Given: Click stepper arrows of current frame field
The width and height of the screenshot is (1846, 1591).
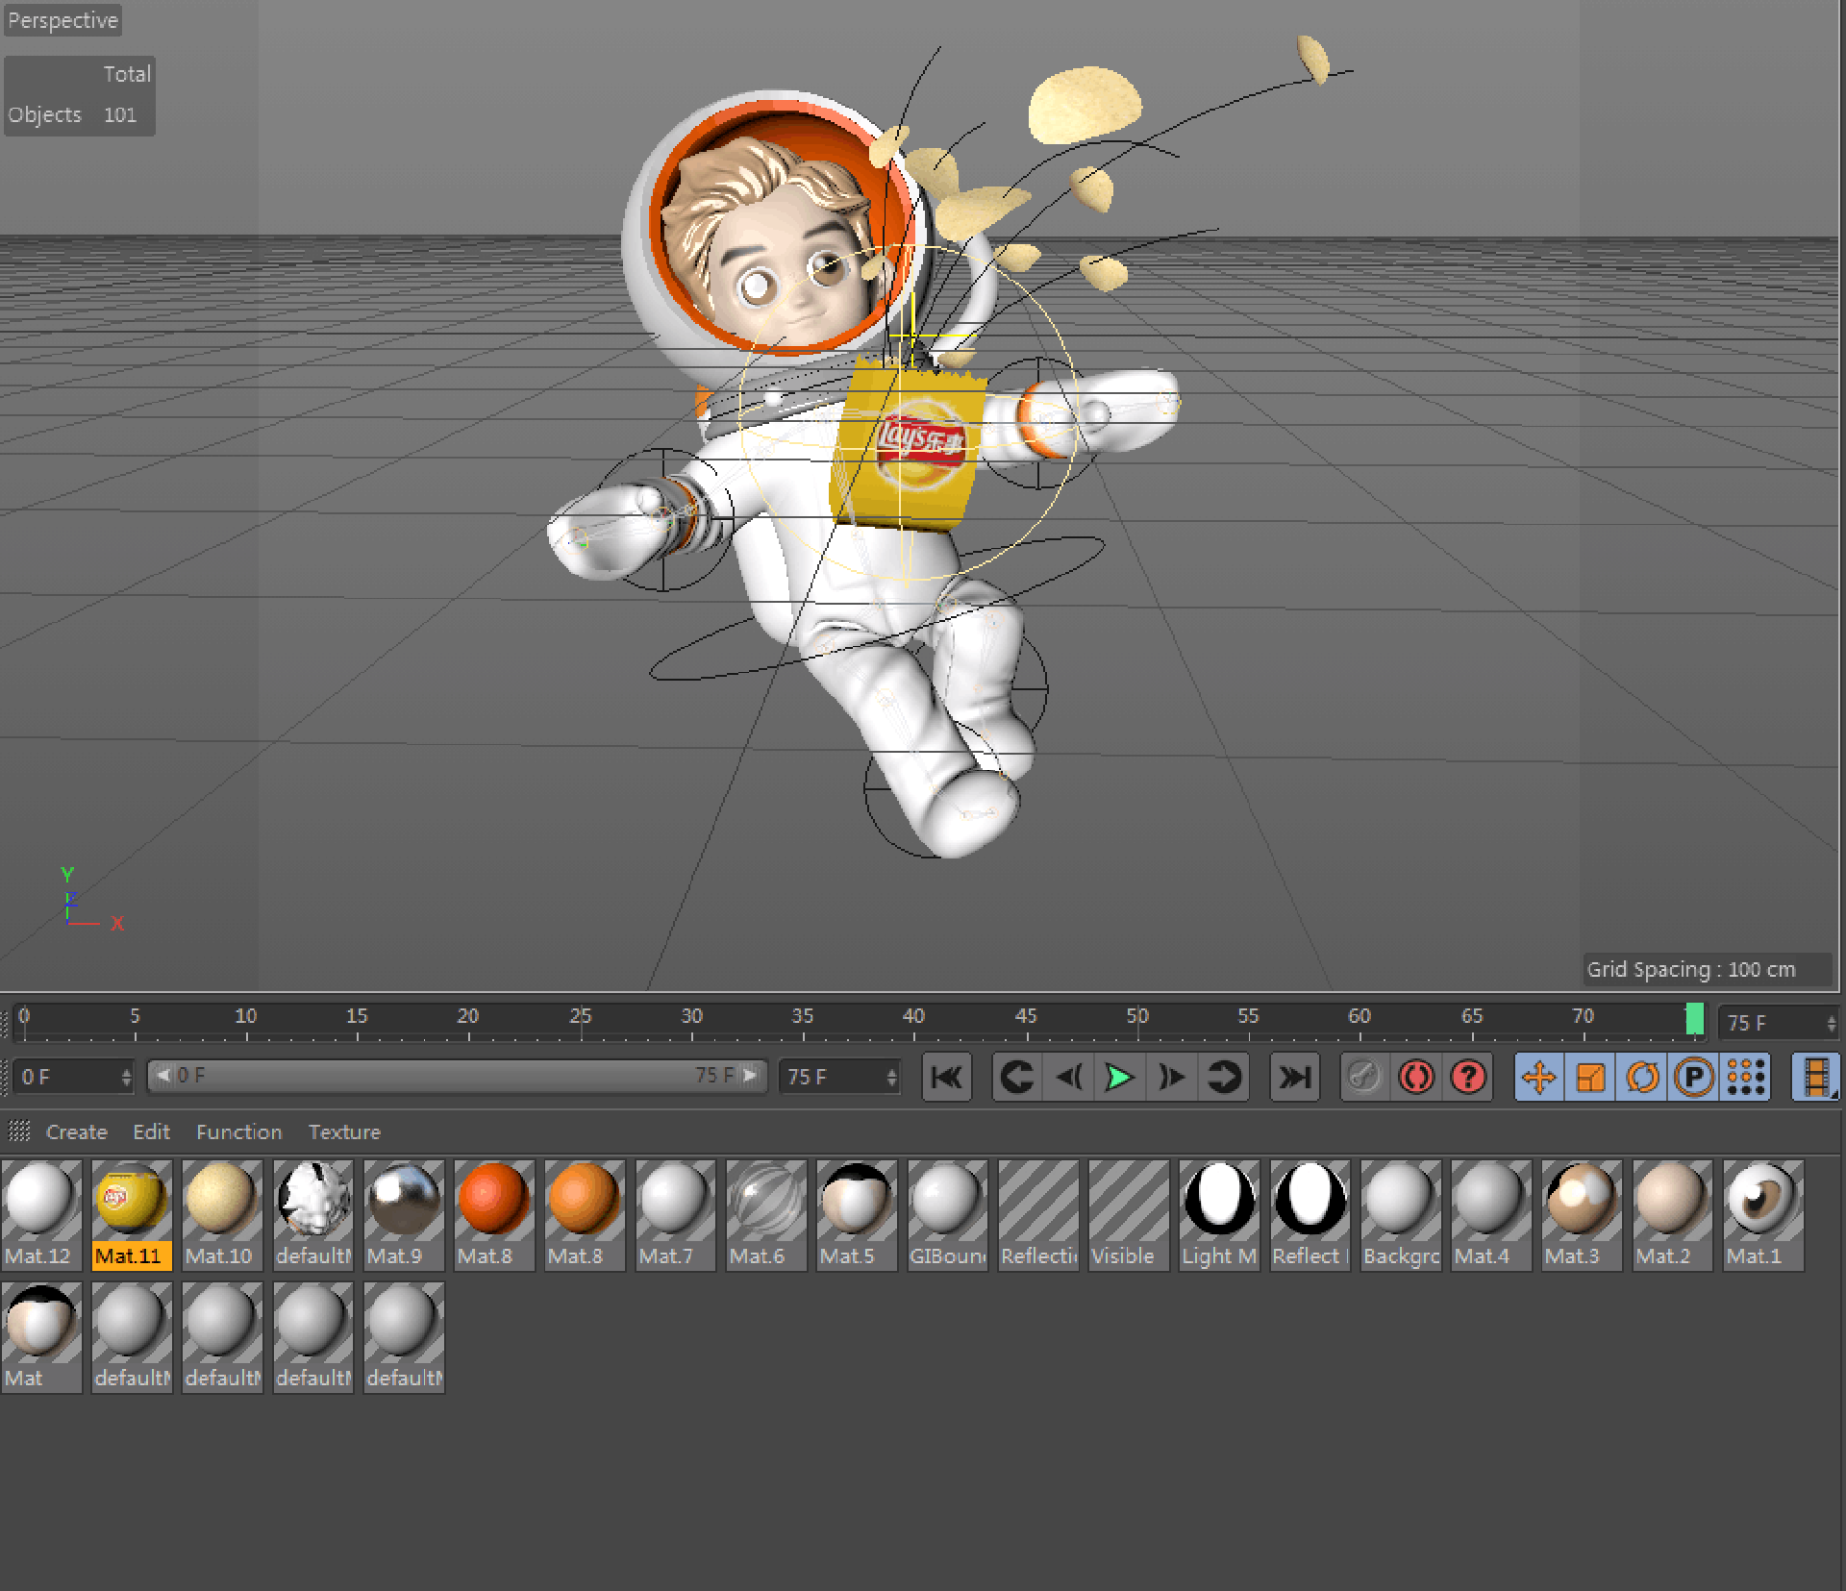Looking at the screenshot, I should click(x=1832, y=1023).
